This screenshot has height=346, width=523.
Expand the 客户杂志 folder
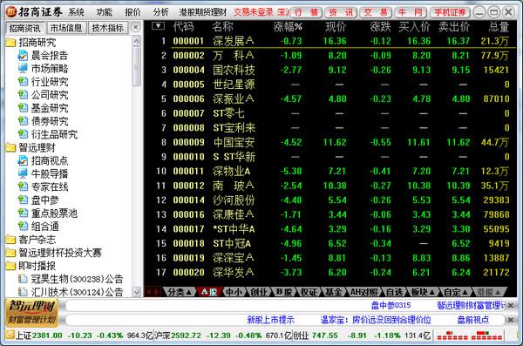tap(10, 239)
